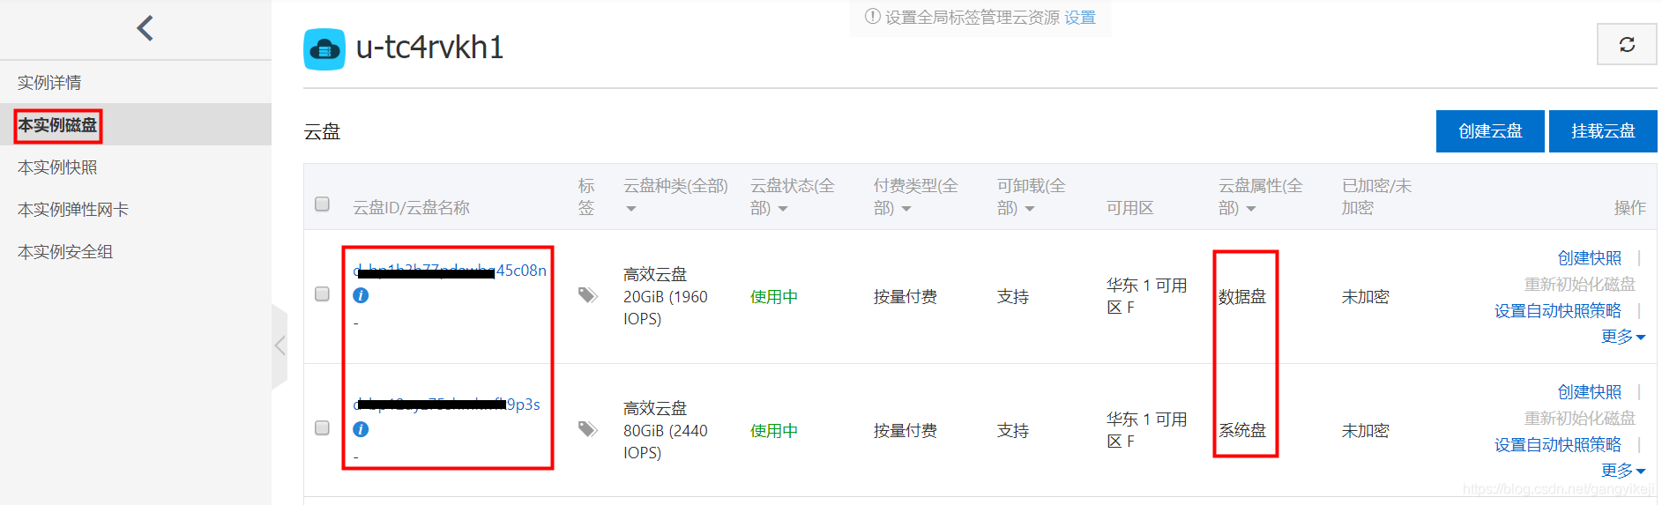
Task: Click the refresh icon button
Action: (x=1627, y=44)
